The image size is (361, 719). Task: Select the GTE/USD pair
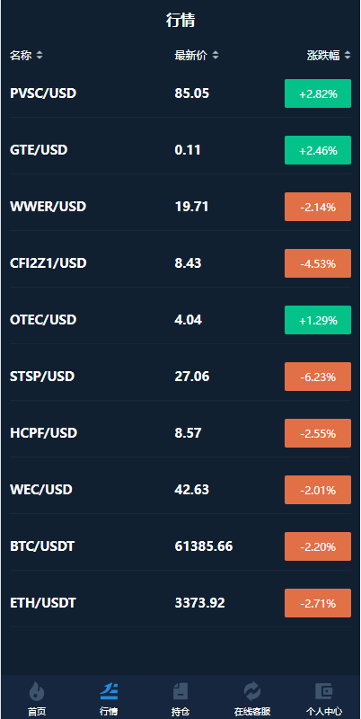tap(39, 150)
